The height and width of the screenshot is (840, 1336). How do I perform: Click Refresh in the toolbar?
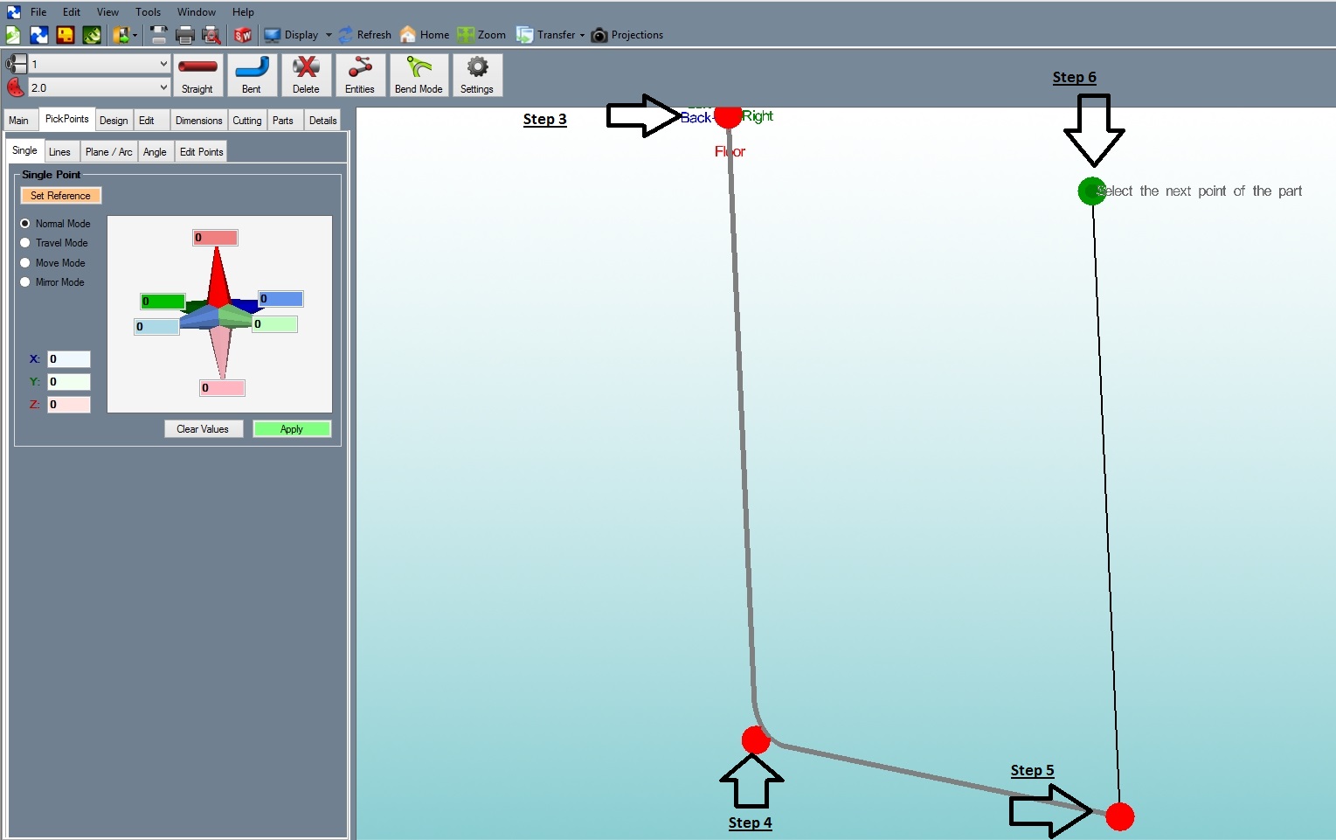pyautogui.click(x=365, y=35)
